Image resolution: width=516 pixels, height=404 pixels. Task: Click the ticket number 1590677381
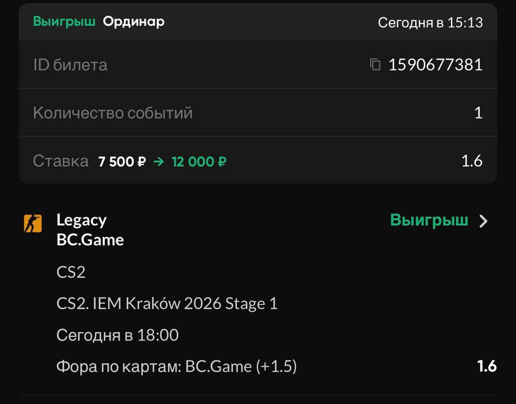(x=435, y=65)
